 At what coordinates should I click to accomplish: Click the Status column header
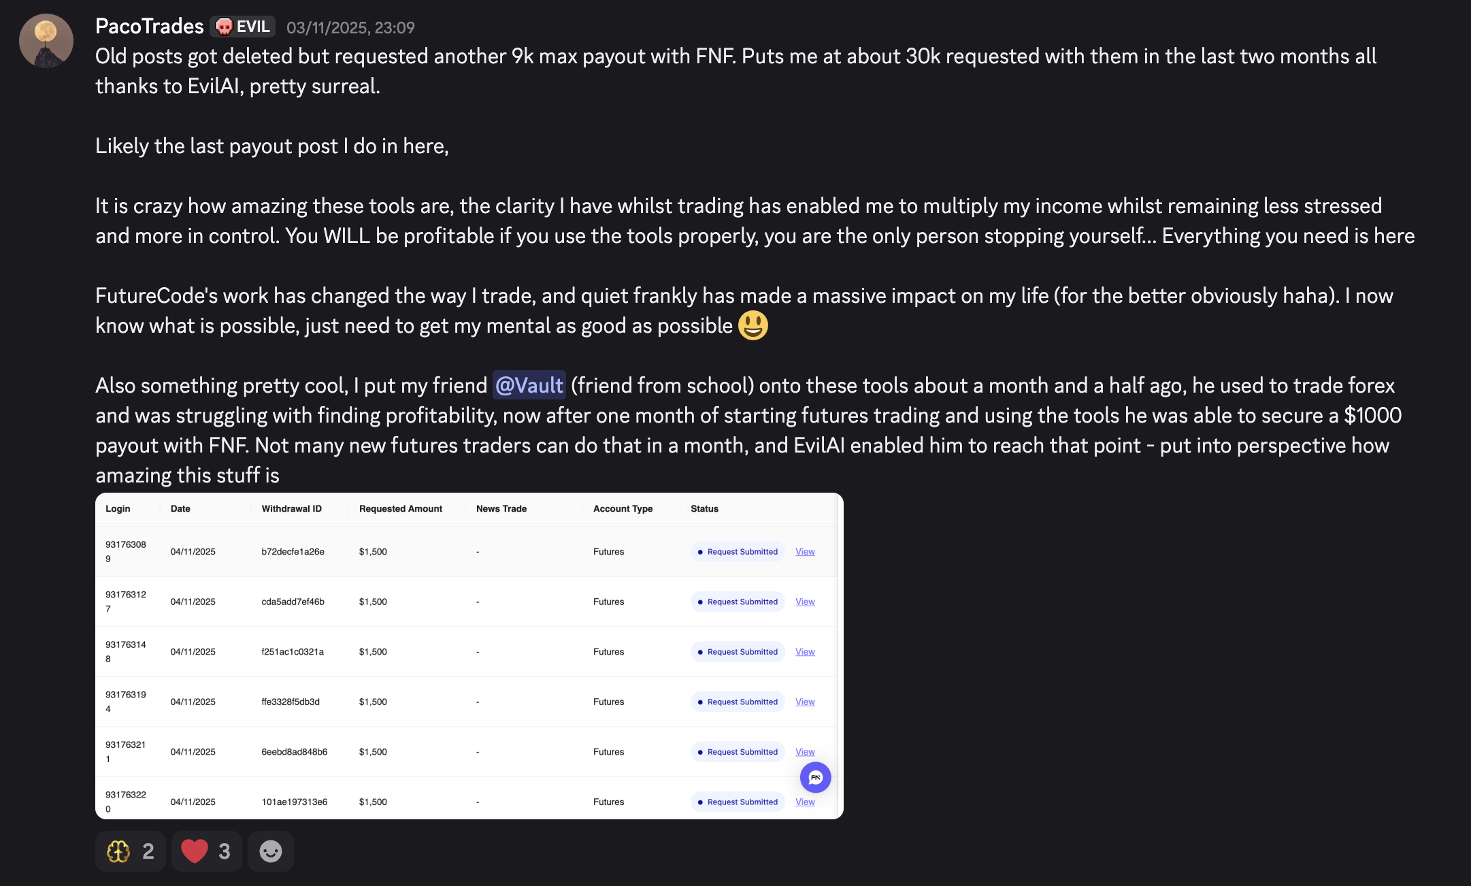(x=704, y=508)
